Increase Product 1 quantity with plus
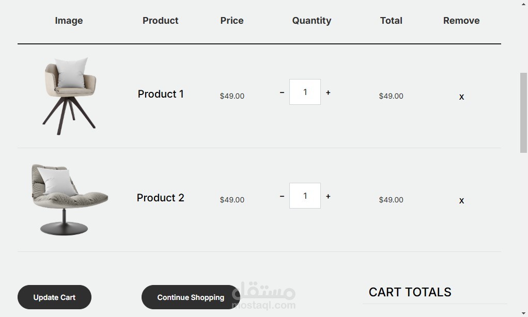Screen dimensions: 528x317 [x=328, y=92]
